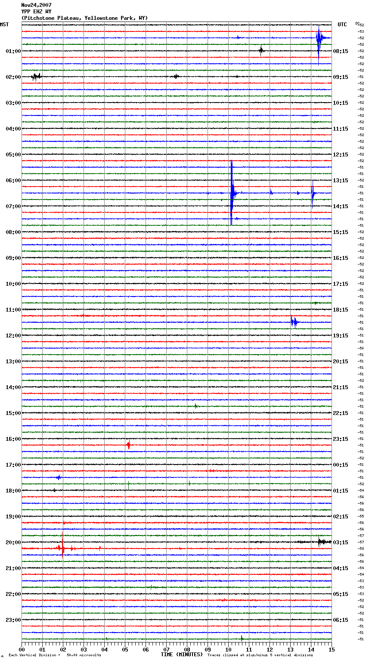Click the 17:15 UTC time label

pyautogui.click(x=341, y=284)
